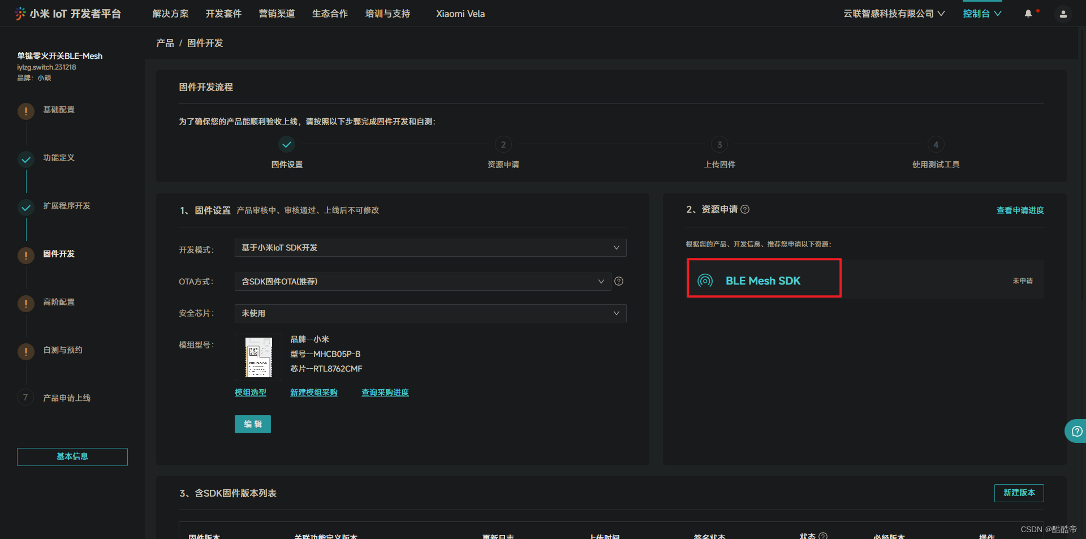Open the notification bell
This screenshot has height=539, width=1086.
[x=1028, y=14]
